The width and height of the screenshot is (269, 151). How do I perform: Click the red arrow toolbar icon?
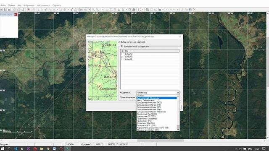[x=28, y=10]
